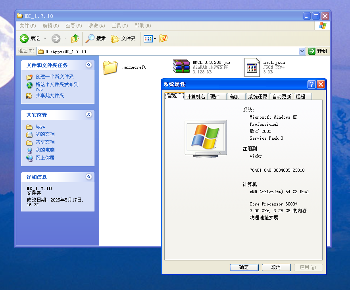Click the folder-with-checkmark toolbar icon

[x=163, y=38]
